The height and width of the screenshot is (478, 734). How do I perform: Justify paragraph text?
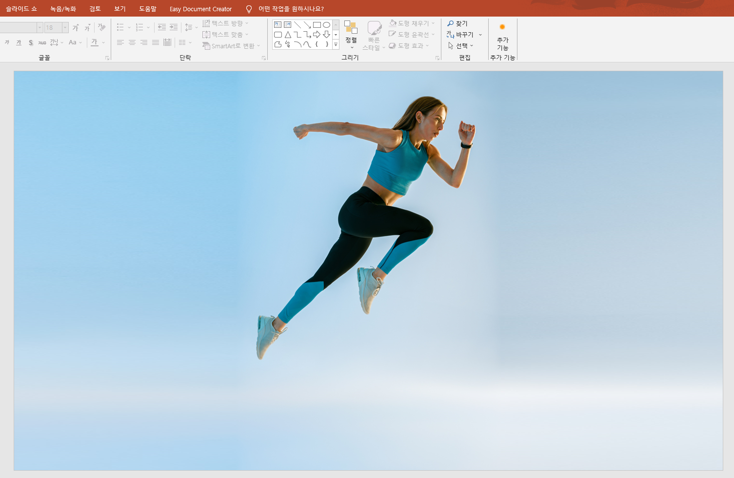pyautogui.click(x=156, y=42)
